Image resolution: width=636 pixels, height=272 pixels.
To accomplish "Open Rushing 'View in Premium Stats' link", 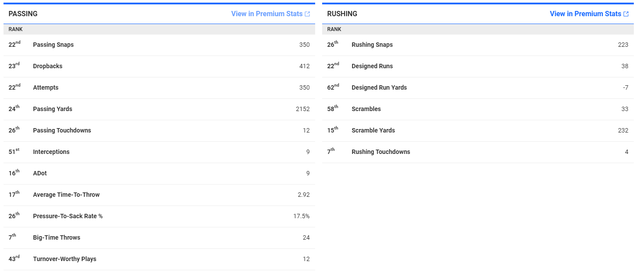I will (x=585, y=14).
